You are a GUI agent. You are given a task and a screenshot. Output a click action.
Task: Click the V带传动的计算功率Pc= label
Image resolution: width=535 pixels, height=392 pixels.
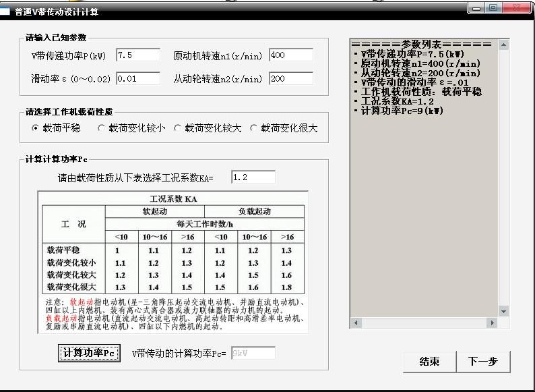[179, 354]
